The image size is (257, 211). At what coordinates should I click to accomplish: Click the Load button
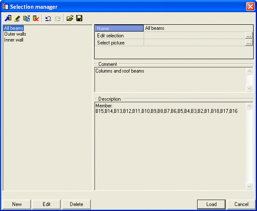211,204
